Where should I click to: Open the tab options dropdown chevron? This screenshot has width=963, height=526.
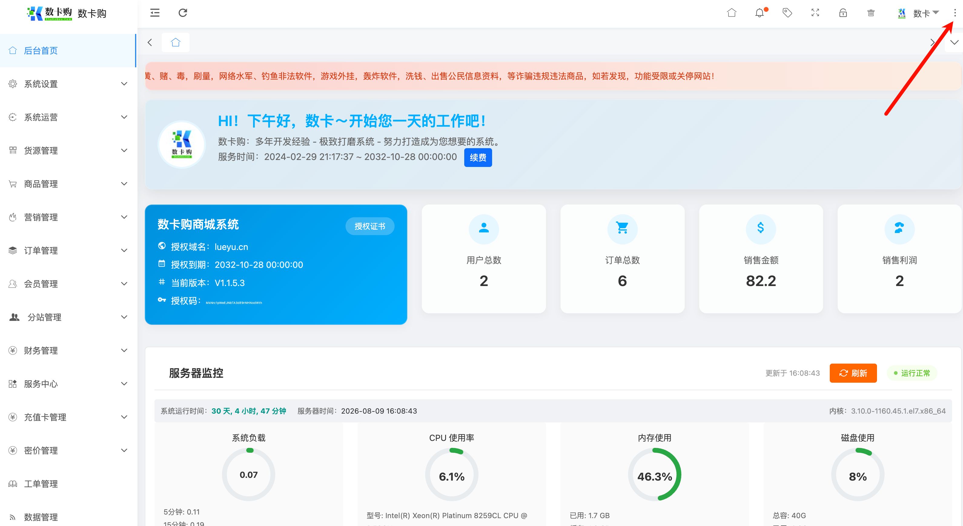955,42
